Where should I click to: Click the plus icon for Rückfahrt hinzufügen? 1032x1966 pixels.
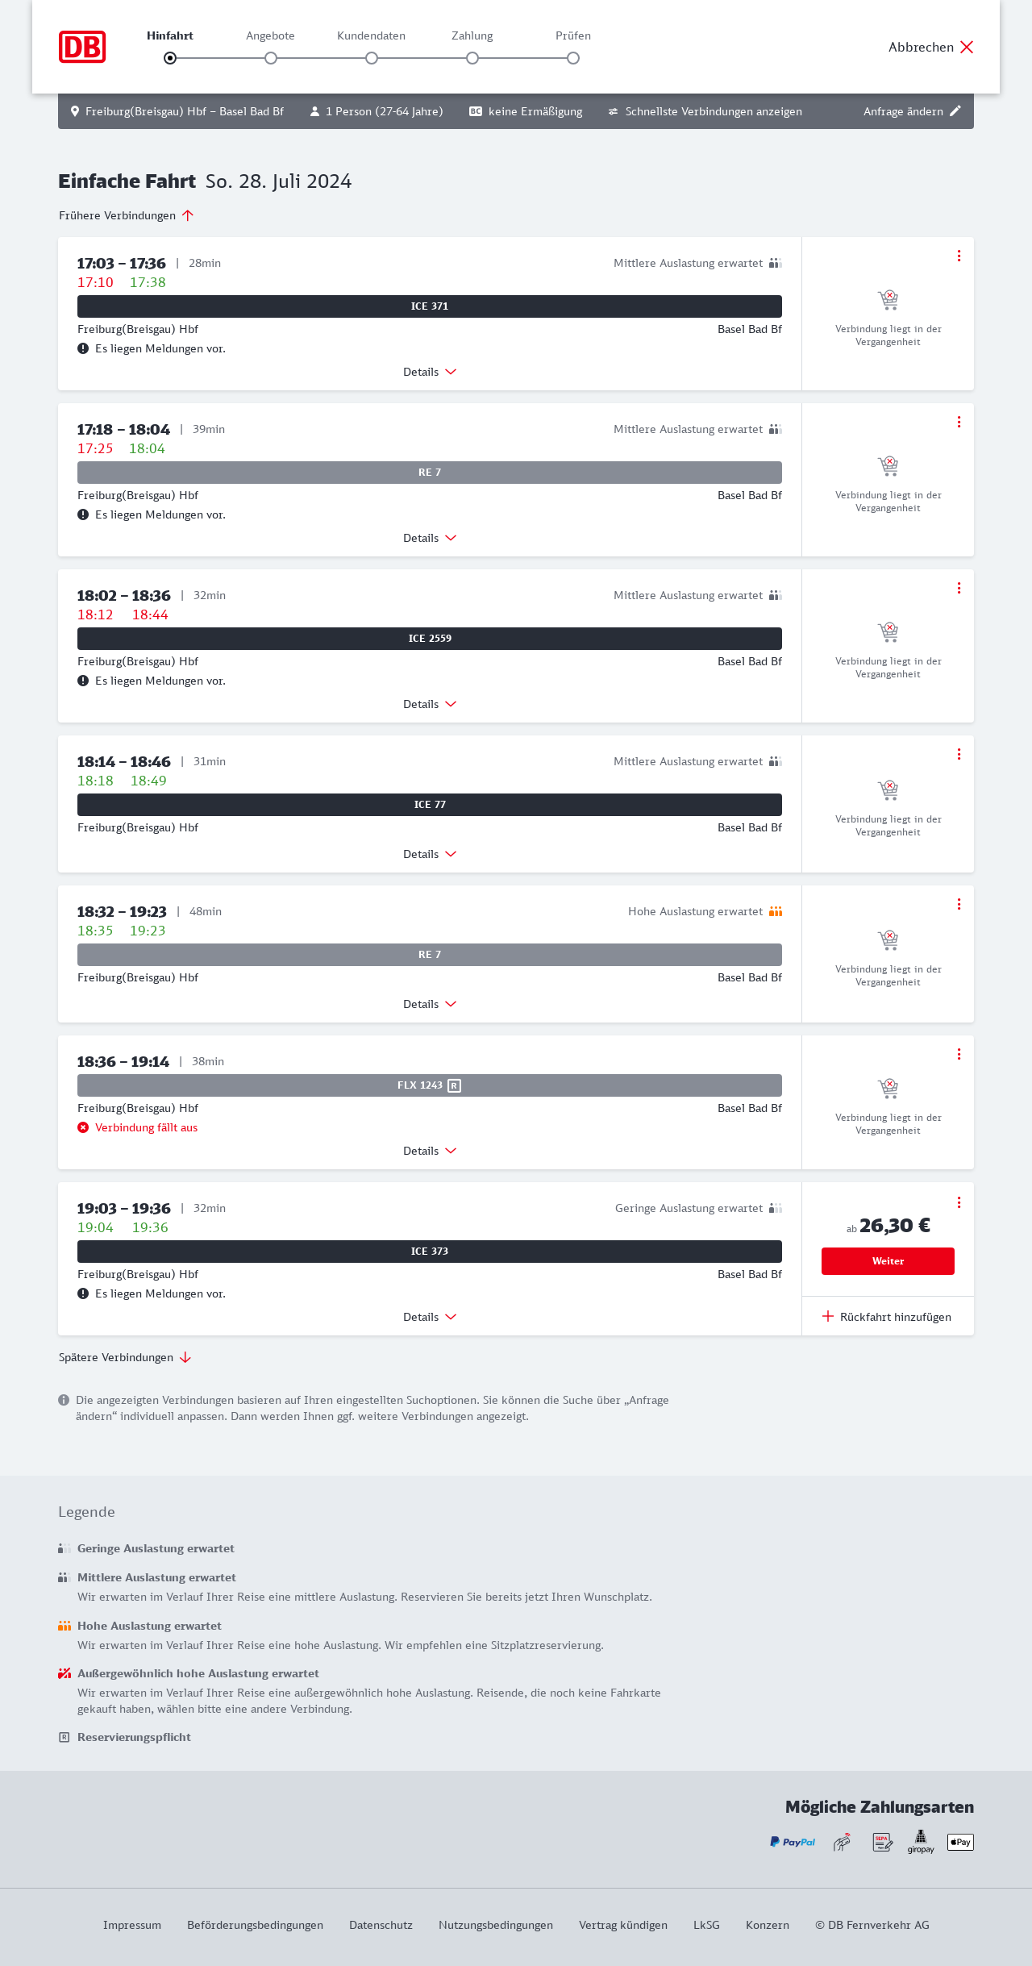coord(828,1317)
